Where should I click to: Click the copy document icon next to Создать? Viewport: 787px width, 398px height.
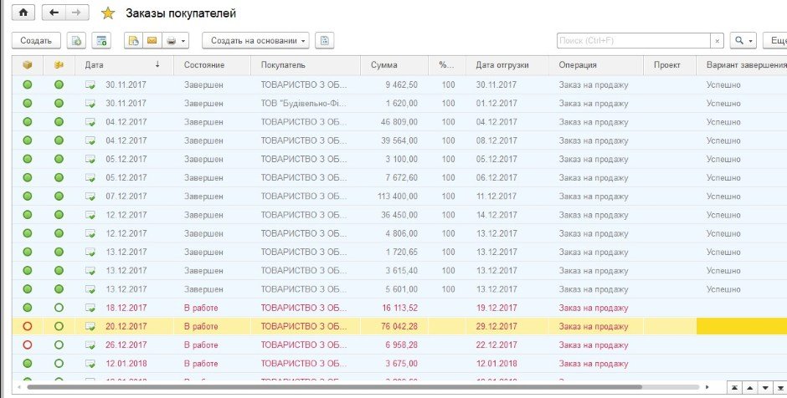[x=76, y=40]
